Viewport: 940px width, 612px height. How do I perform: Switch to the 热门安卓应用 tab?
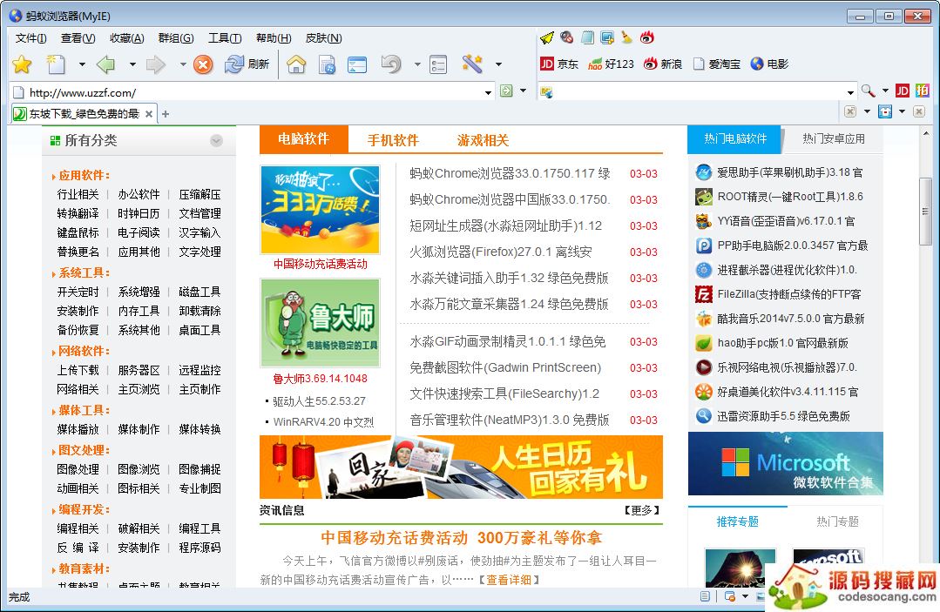click(x=834, y=139)
